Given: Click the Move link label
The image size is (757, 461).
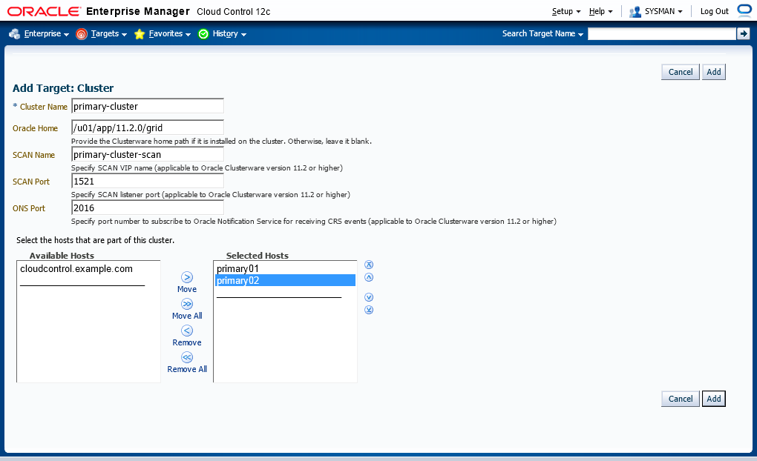Looking at the screenshot, I should point(187,289).
